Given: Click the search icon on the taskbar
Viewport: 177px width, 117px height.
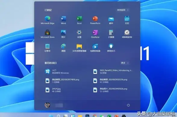Looking at the screenshot, I should pyautogui.click(x=58, y=116).
